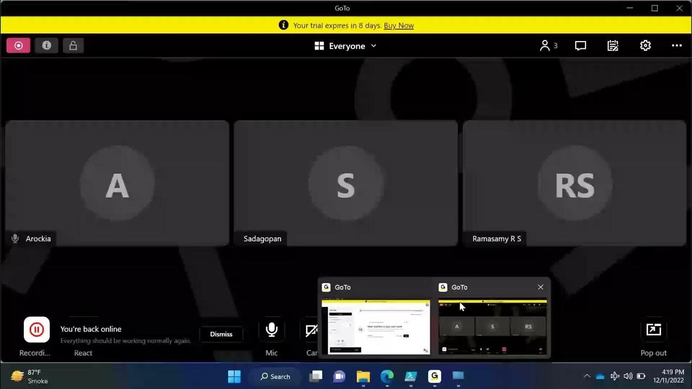Open File Explorer from the taskbar
The image size is (692, 389).
363,376
